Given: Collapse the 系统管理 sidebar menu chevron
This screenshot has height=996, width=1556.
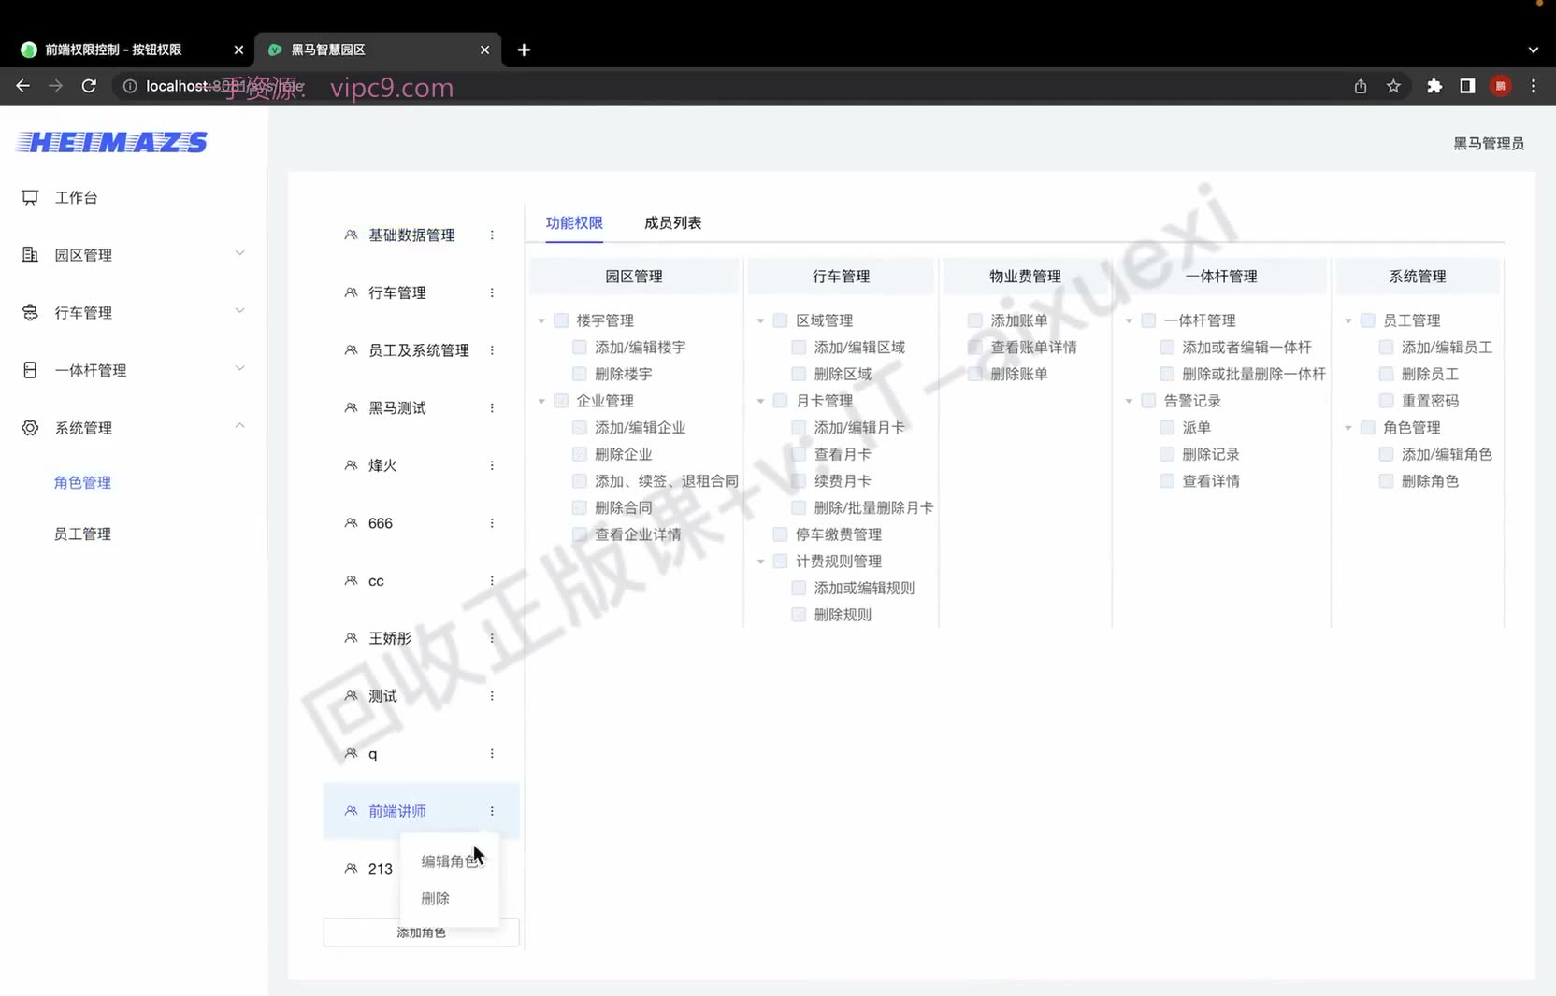Looking at the screenshot, I should click(x=240, y=426).
